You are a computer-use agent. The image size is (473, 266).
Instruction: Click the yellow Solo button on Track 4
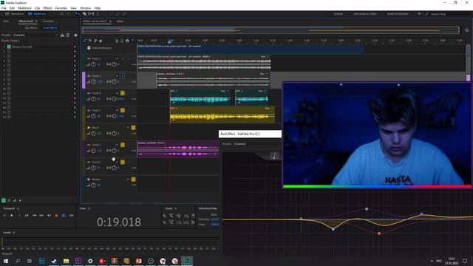[123, 93]
